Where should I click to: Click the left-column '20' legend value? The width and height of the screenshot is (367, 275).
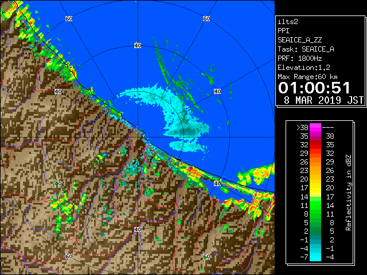[304, 179]
